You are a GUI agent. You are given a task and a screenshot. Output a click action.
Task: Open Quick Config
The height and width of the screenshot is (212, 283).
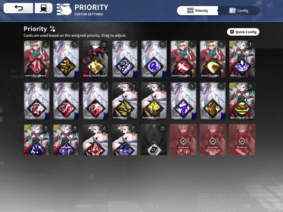pyautogui.click(x=243, y=32)
